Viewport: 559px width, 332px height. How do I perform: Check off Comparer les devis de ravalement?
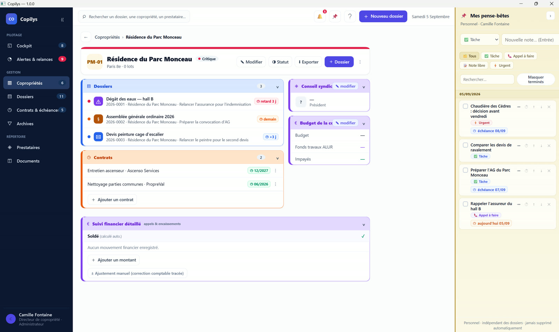[465, 145]
